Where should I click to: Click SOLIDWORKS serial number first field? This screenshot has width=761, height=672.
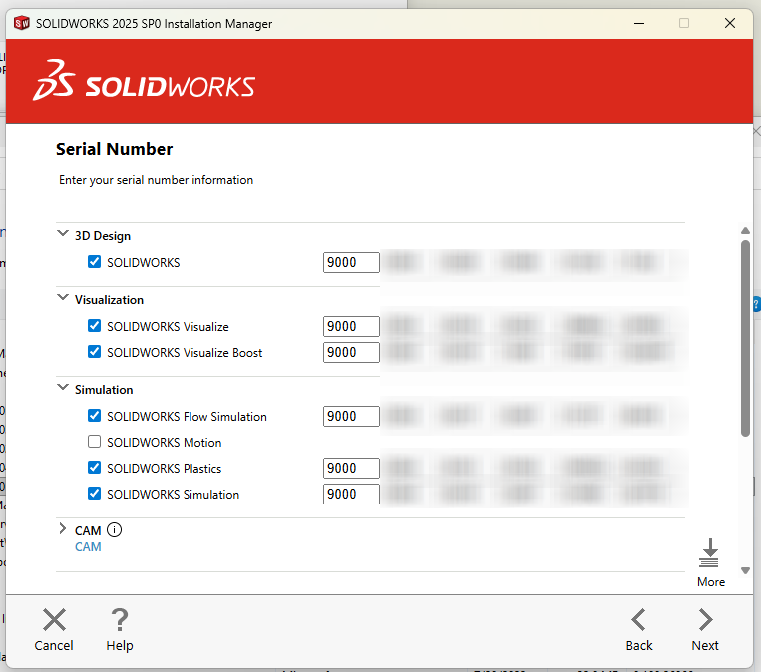(351, 262)
